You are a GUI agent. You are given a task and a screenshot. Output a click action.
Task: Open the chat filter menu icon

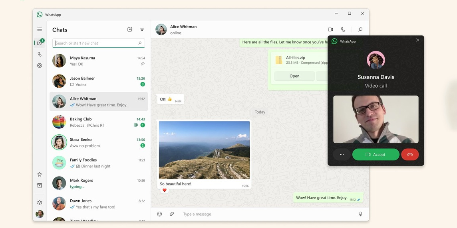coord(142,29)
